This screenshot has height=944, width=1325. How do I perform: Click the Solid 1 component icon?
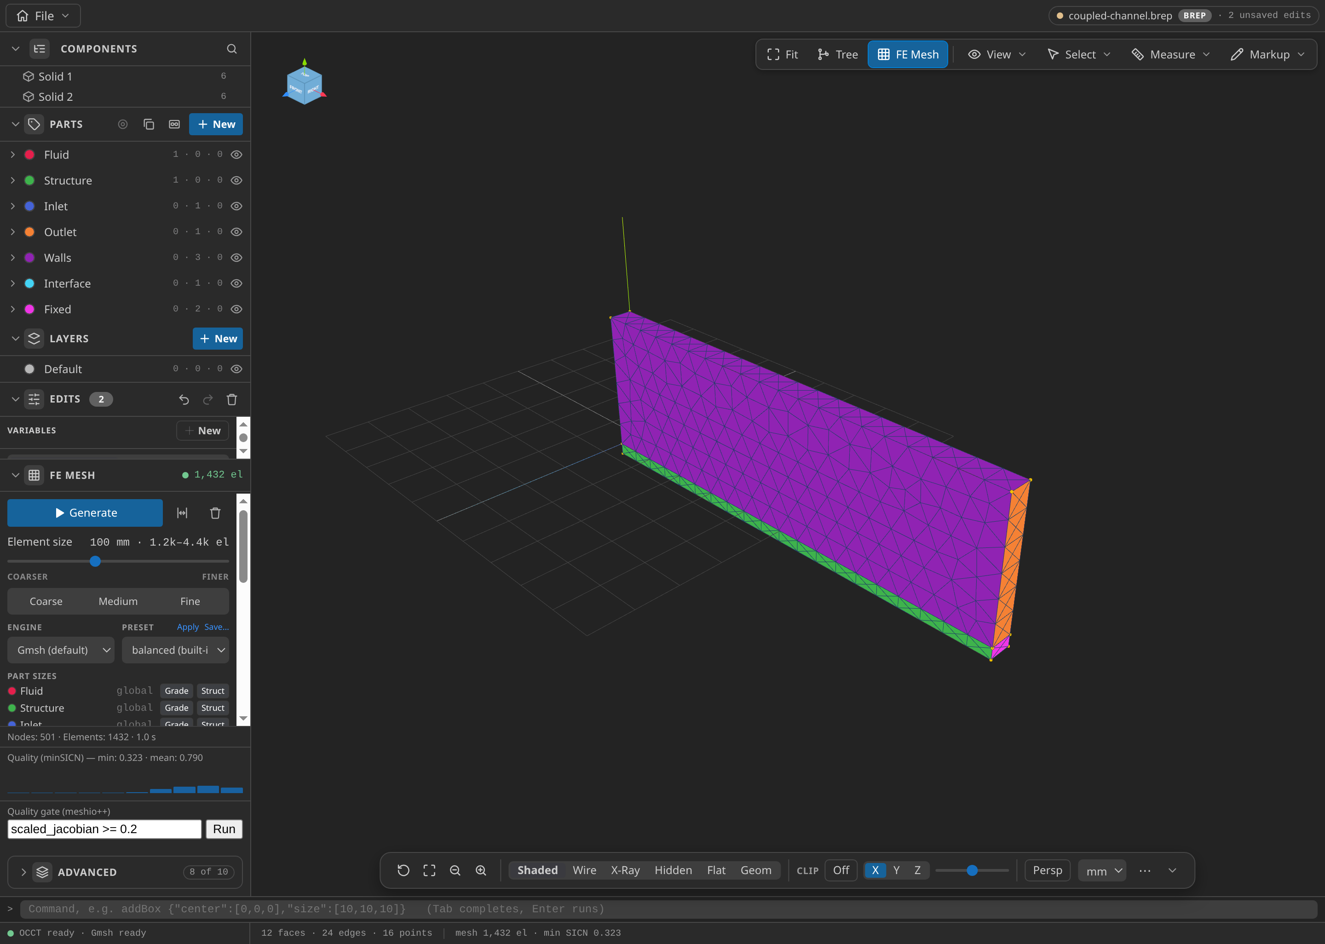point(28,76)
